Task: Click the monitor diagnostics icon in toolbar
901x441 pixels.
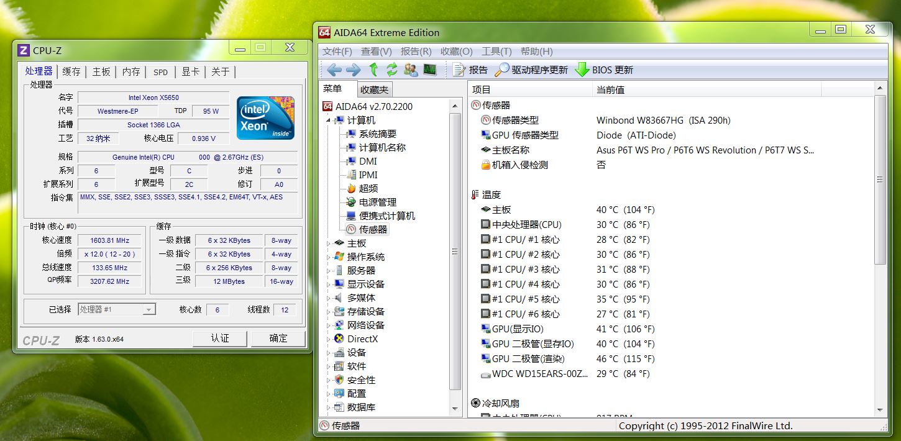Action: tap(430, 70)
